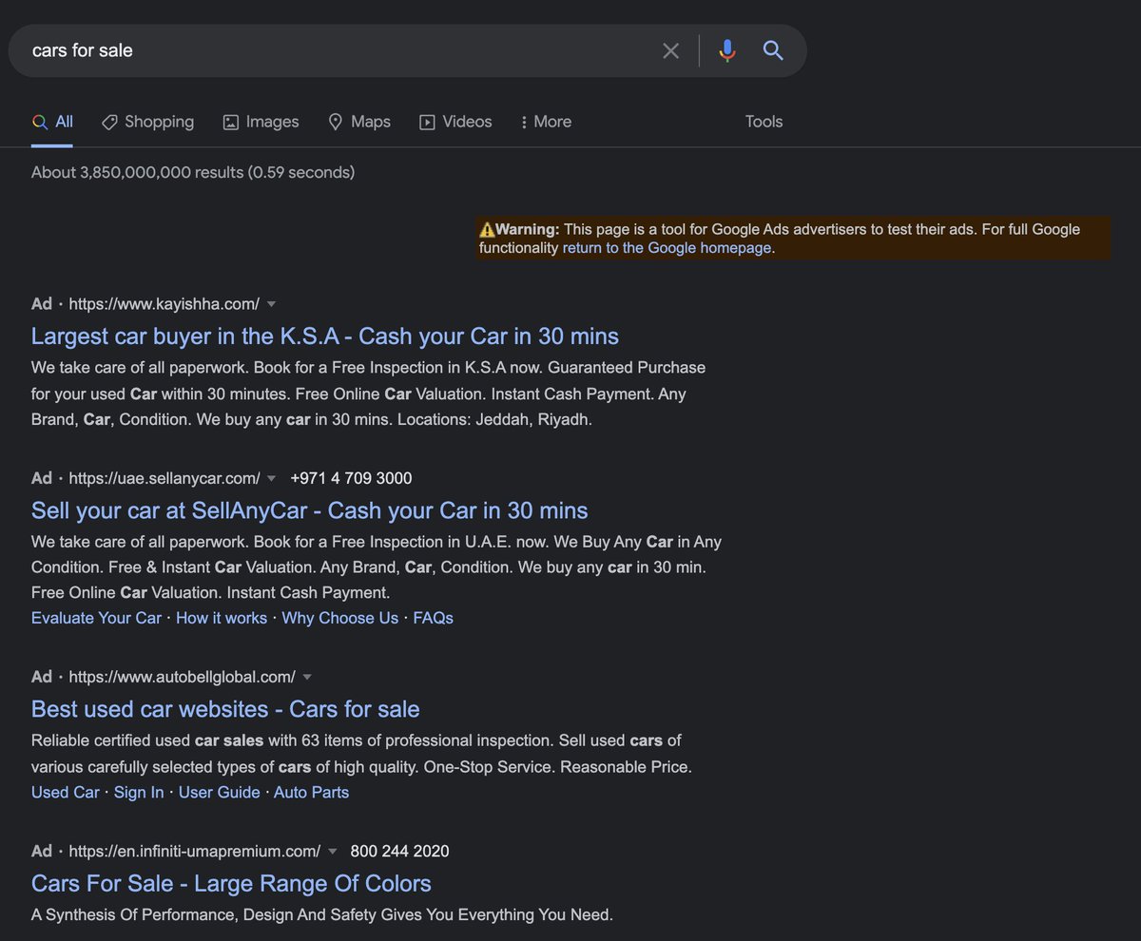Switch to Videos tab
1141x941 pixels.
(x=456, y=122)
